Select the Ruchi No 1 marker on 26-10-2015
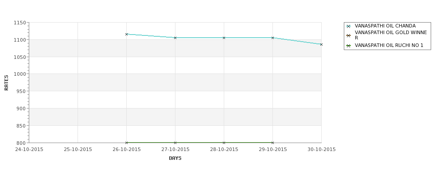The image size is (432, 190). click(x=126, y=143)
